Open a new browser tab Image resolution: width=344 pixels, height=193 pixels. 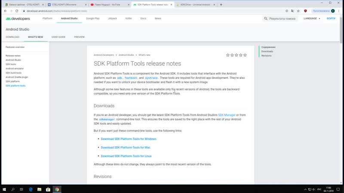coord(221,5)
